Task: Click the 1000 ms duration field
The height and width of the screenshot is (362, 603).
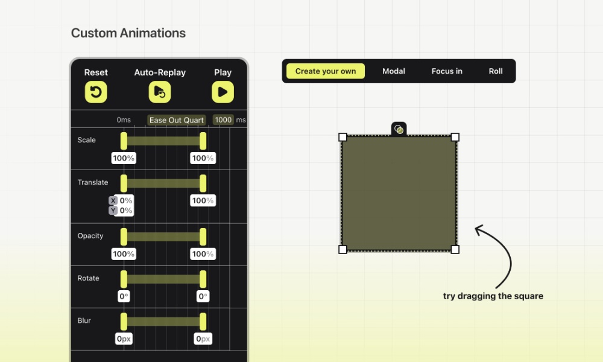Action: 223,119
